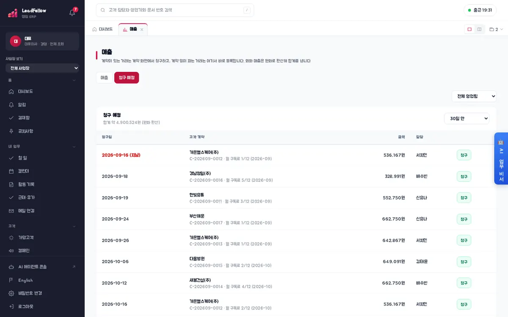Click 청구 button for 부산해운 row
The width and height of the screenshot is (508, 317).
tap(464, 219)
